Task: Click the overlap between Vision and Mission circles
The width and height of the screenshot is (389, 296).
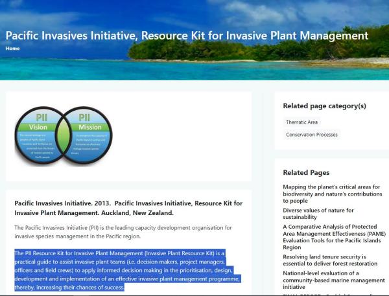Action: pyautogui.click(x=63, y=135)
